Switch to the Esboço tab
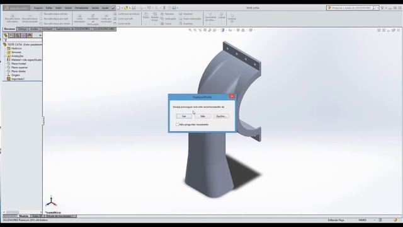403x227 pixels. [23, 29]
